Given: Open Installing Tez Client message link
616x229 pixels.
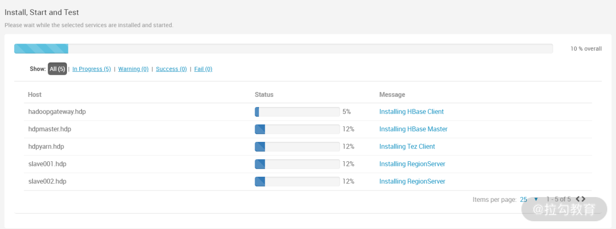Looking at the screenshot, I should tap(407, 147).
